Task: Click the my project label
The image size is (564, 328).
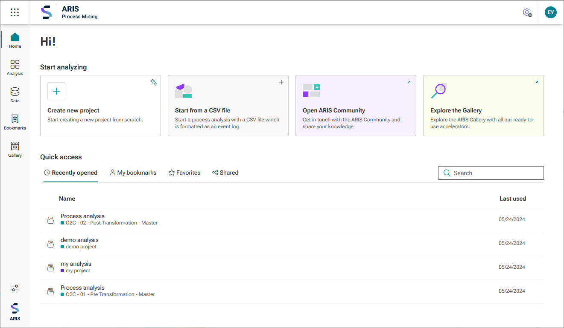Action: coord(78,270)
